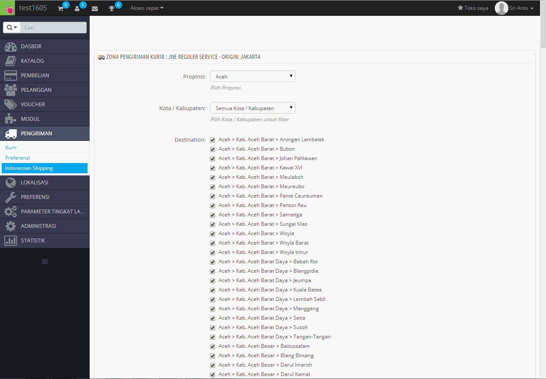Click the star icon beside Toko saya
546x379 pixels.
pos(460,8)
